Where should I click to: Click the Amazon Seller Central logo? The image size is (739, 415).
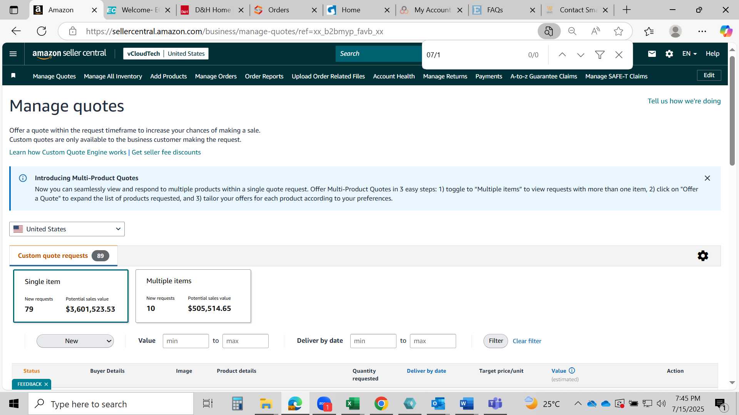point(69,54)
